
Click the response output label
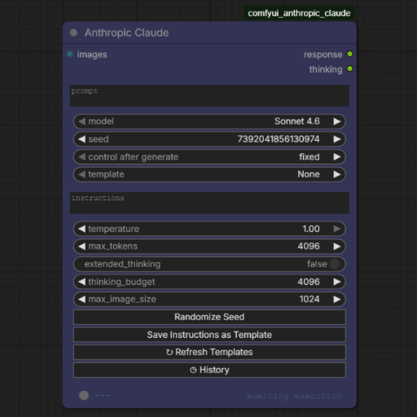[x=323, y=55]
